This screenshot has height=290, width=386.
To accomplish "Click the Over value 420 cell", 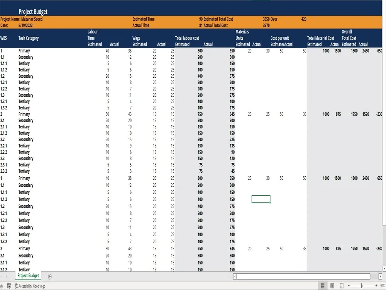I will 304,19.
